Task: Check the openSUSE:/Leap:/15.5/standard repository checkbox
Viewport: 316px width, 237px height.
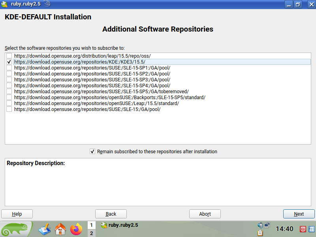Action: (x=9, y=103)
